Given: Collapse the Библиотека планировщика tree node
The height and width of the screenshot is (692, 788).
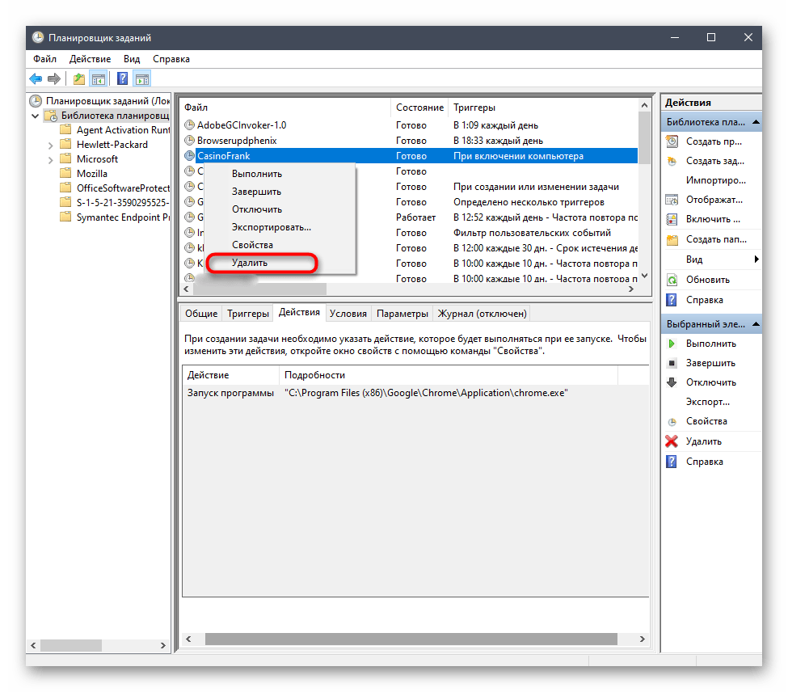Looking at the screenshot, I should click(36, 116).
